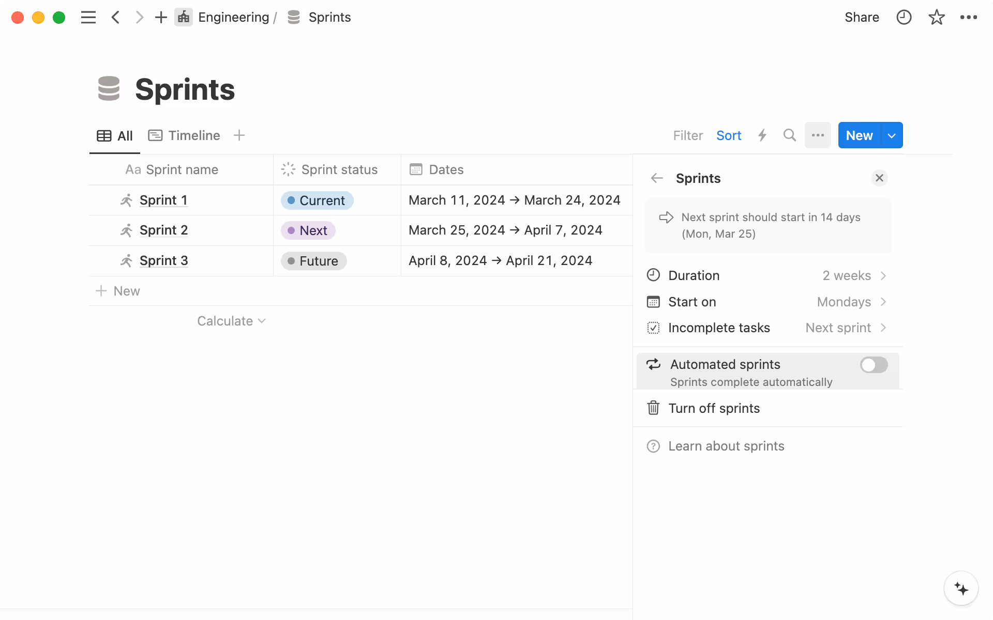The height and width of the screenshot is (620, 993).
Task: Close the Sprints settings panel
Action: point(879,178)
